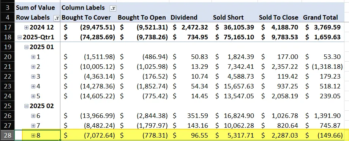Expand week 3 plus icon

[x=33, y=76]
